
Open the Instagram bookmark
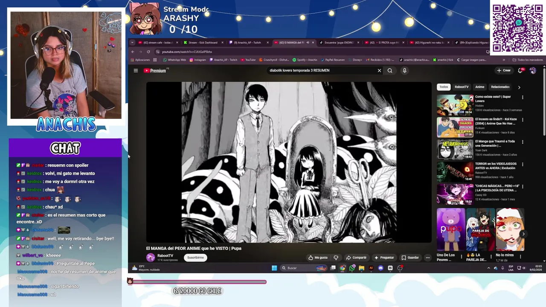[x=197, y=60]
